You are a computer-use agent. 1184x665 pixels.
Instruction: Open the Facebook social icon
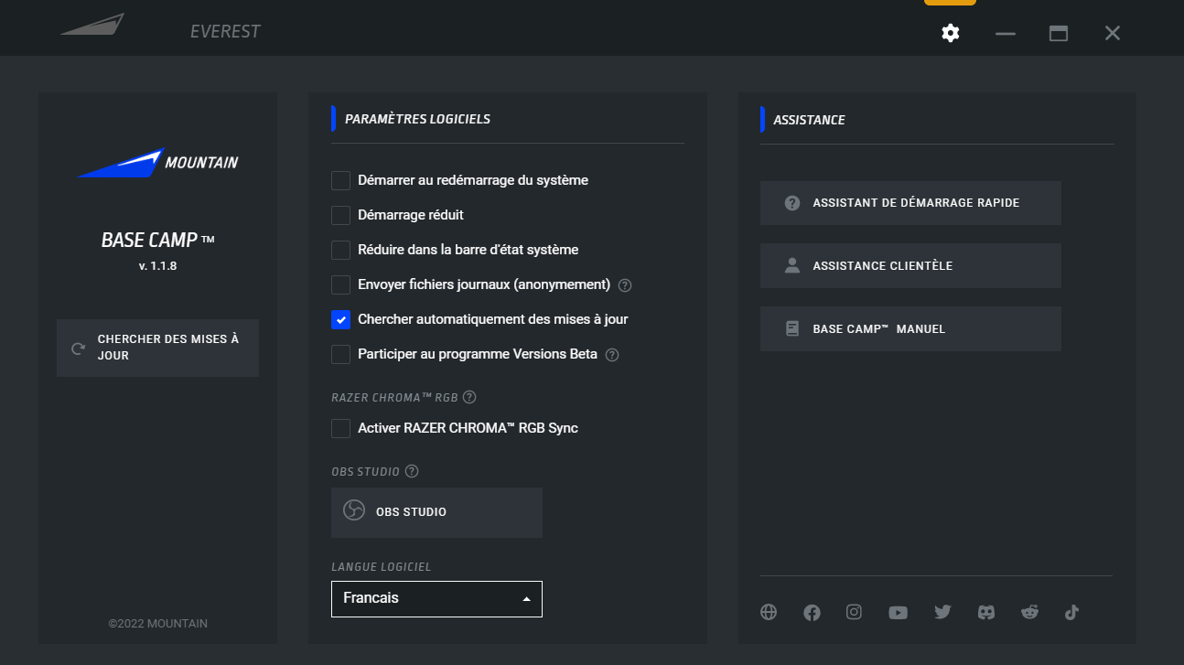tap(812, 613)
